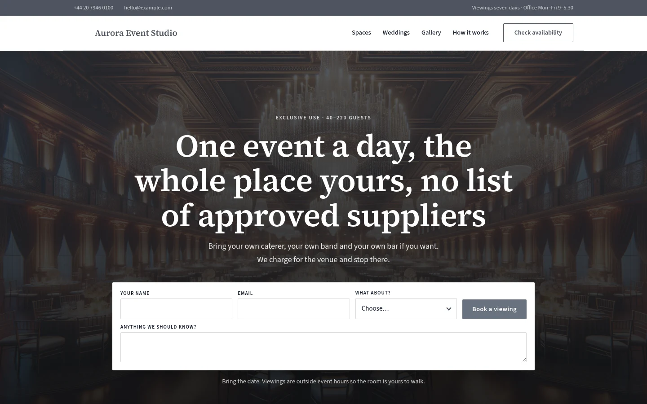Call phone number +44 20 7946 0100
This screenshot has width=647, height=404.
(x=93, y=8)
